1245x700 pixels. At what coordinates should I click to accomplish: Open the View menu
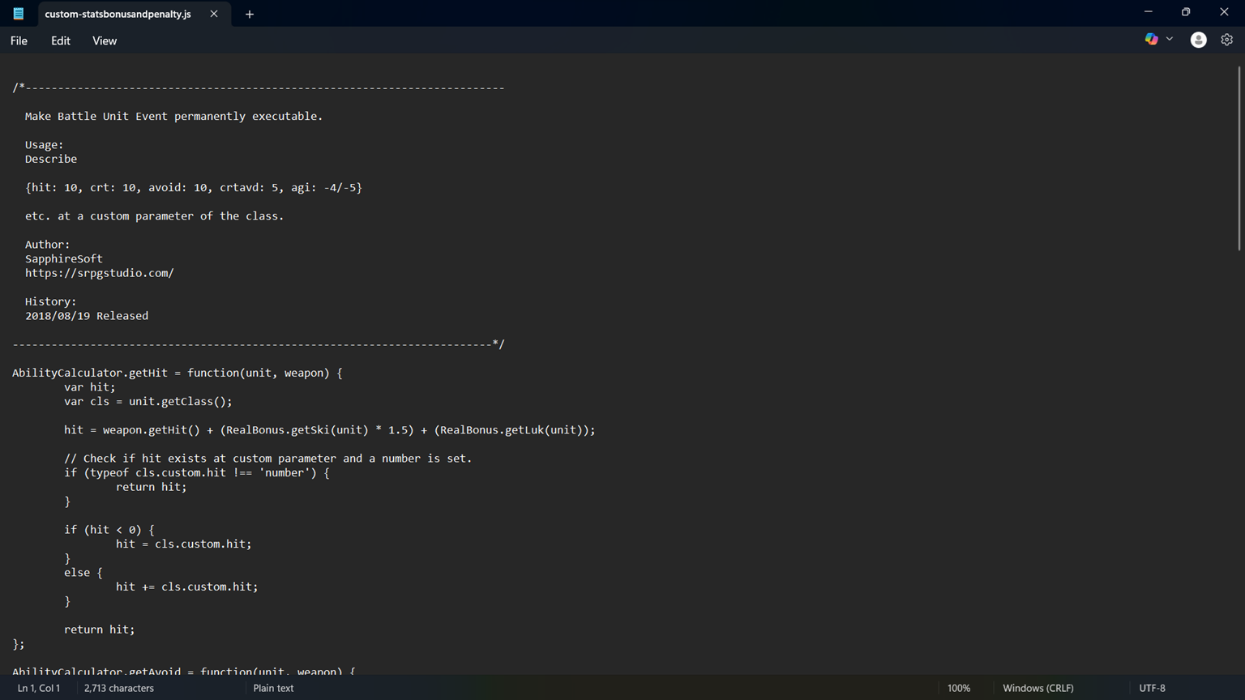pos(105,41)
